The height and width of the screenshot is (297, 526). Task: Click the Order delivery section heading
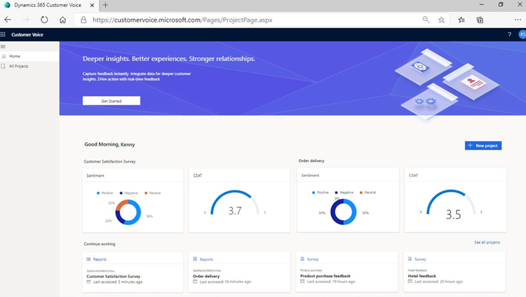[x=311, y=161]
